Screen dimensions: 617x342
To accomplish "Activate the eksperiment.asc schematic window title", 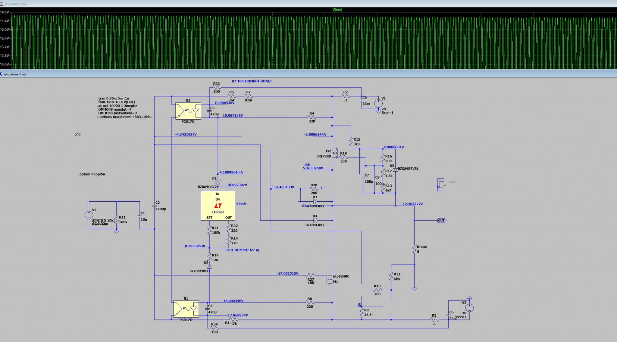I will 15,74.
